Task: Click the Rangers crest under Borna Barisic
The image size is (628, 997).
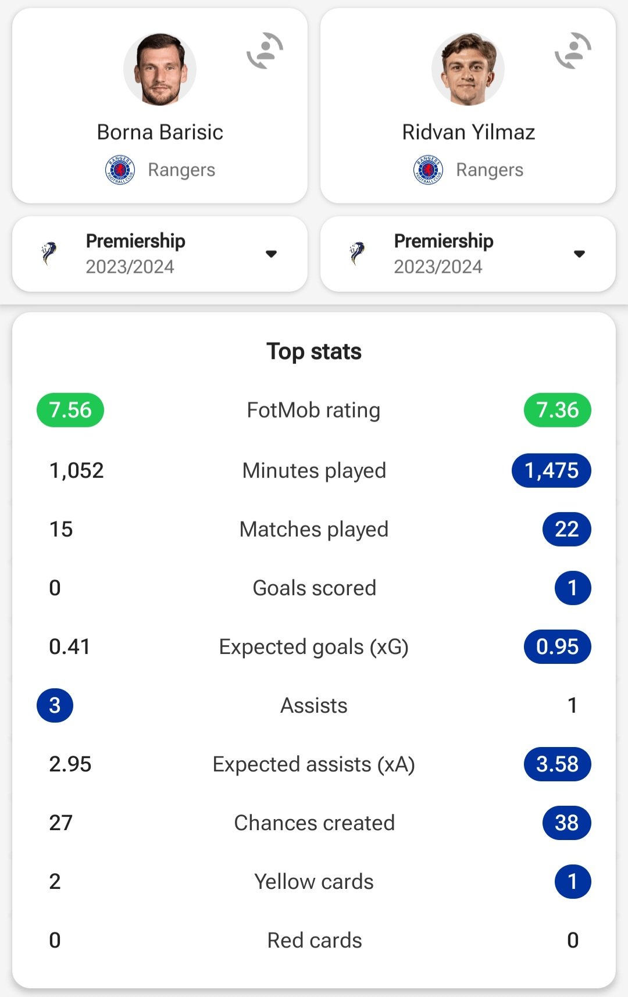Action: click(x=120, y=170)
